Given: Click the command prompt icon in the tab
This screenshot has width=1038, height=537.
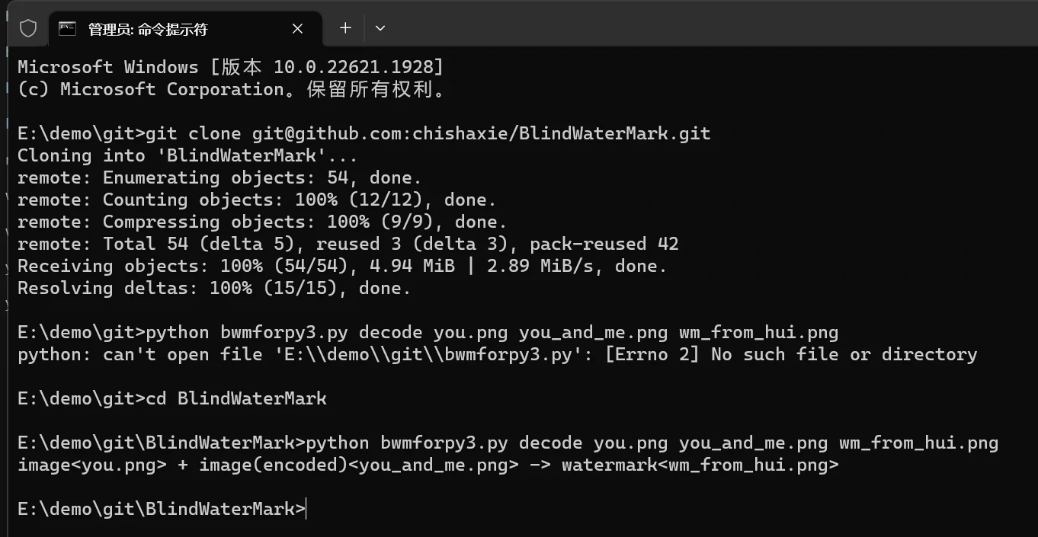Looking at the screenshot, I should pyautogui.click(x=68, y=29).
